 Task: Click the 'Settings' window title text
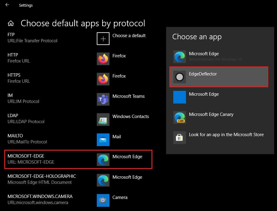26,5
